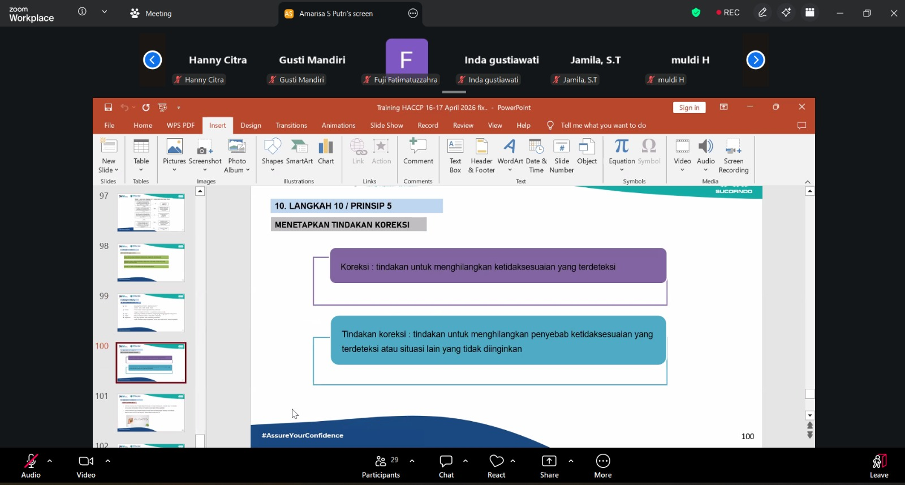Click the Sign in button
This screenshot has height=485, width=905.
coord(689,108)
